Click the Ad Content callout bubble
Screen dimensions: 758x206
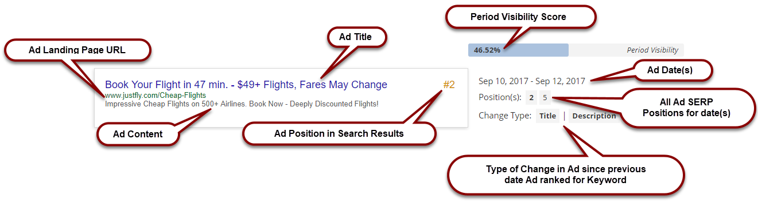click(138, 134)
